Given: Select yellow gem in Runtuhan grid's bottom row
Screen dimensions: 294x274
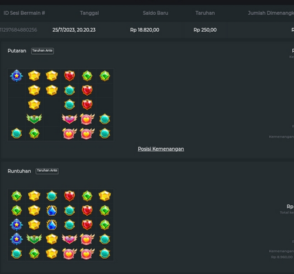Looking at the screenshot, I should pos(52,253).
